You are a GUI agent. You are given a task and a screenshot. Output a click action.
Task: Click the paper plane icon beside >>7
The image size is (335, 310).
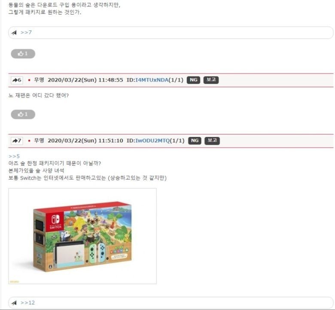[14, 33]
